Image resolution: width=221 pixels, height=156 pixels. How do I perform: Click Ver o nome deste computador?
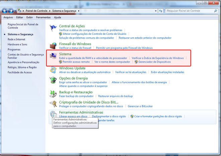[x=112, y=62]
